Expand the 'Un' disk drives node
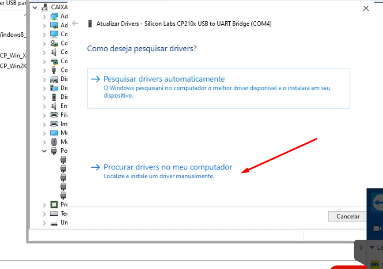 (45, 222)
